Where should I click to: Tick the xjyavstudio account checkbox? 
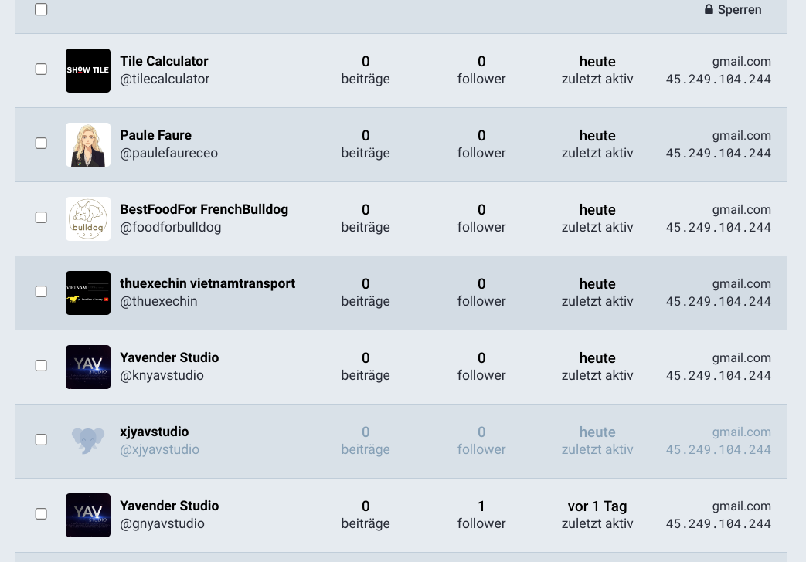coord(42,440)
